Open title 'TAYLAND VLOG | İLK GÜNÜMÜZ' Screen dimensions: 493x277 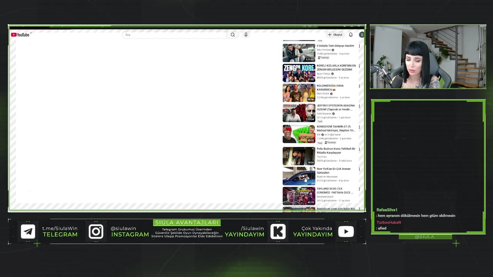(335, 190)
